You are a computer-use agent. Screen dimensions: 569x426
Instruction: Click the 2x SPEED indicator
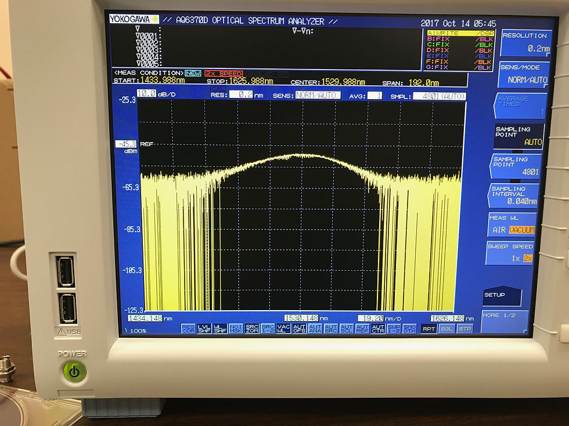[224, 74]
